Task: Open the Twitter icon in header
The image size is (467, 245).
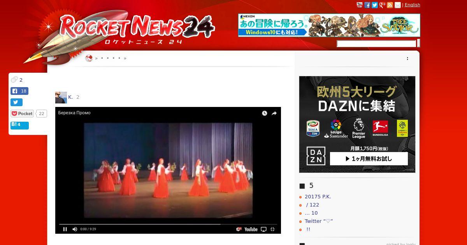Action: coord(375,5)
